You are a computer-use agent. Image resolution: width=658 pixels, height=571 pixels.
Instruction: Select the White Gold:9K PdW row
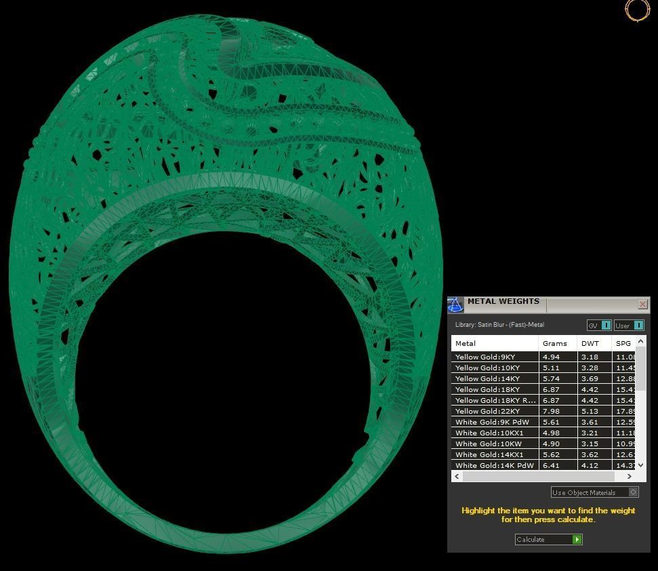click(x=543, y=422)
